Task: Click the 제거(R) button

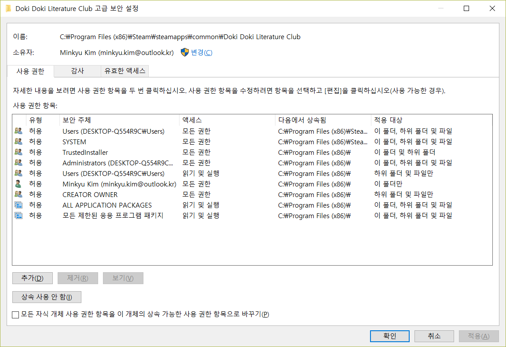Action: (78, 278)
